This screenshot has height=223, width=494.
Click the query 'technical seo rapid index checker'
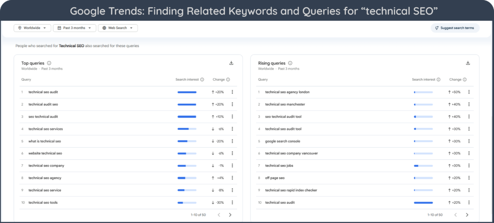tap(291, 190)
